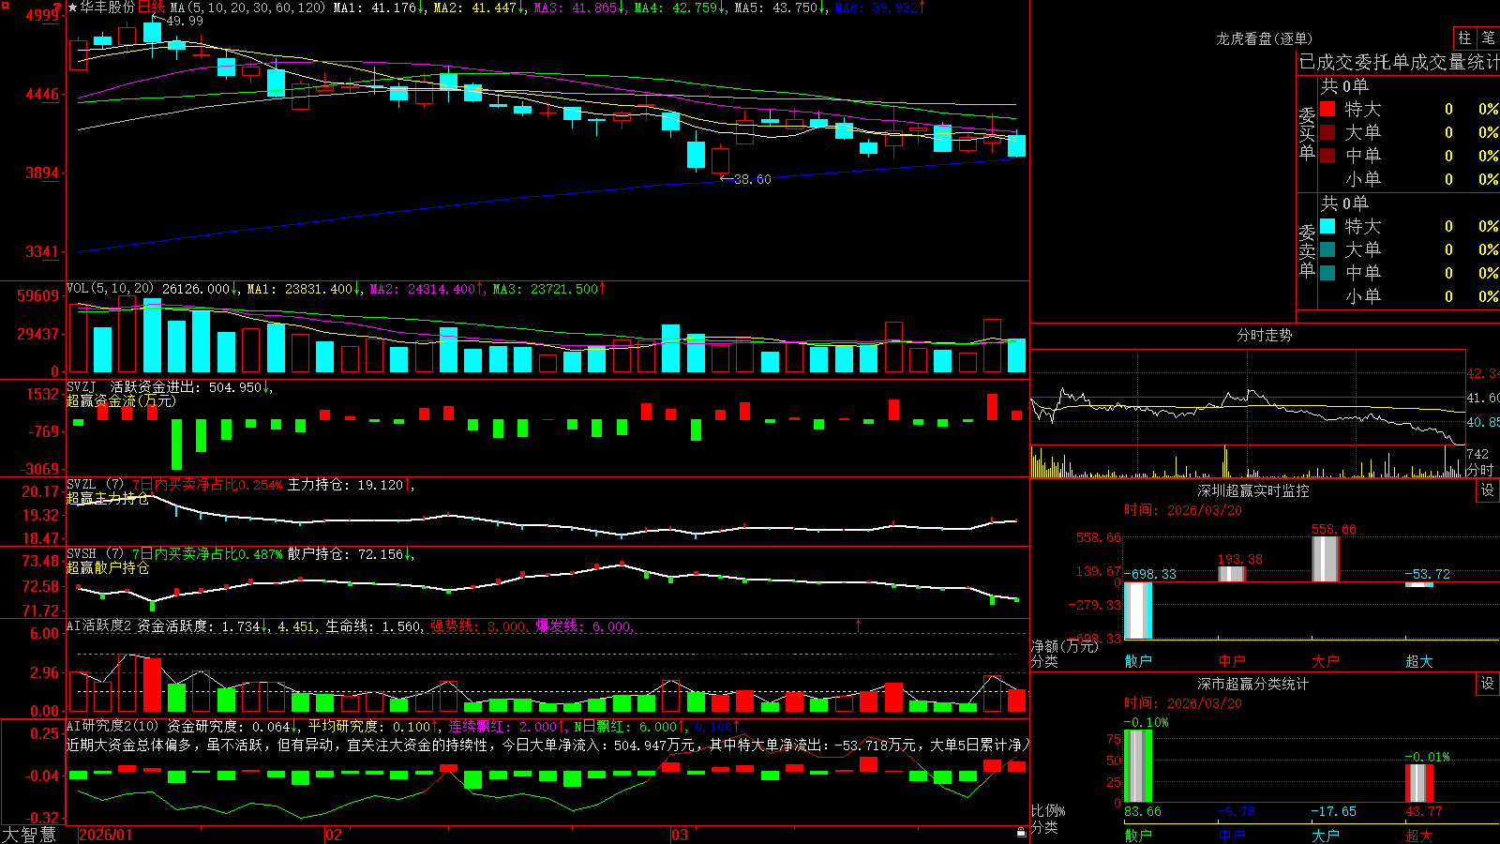Click the 深圳超赢实时监控 panel title
1500x844 pixels.
pos(1252,490)
